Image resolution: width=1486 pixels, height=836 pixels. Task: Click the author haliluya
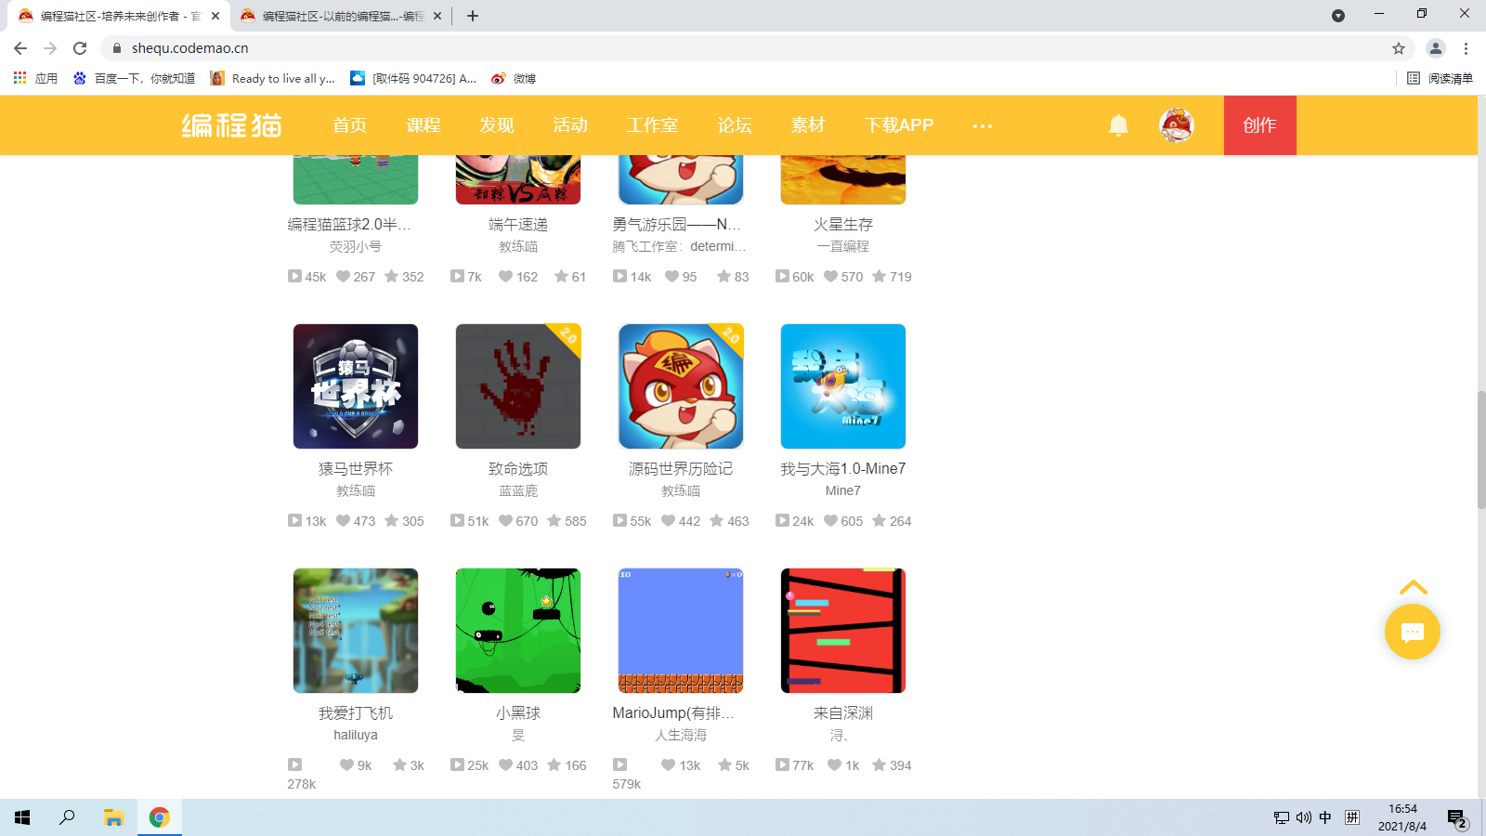(356, 735)
